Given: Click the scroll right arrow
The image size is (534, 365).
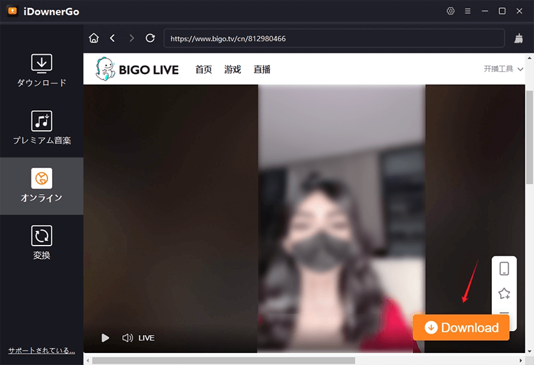Looking at the screenshot, I should pyautogui.click(x=521, y=360).
